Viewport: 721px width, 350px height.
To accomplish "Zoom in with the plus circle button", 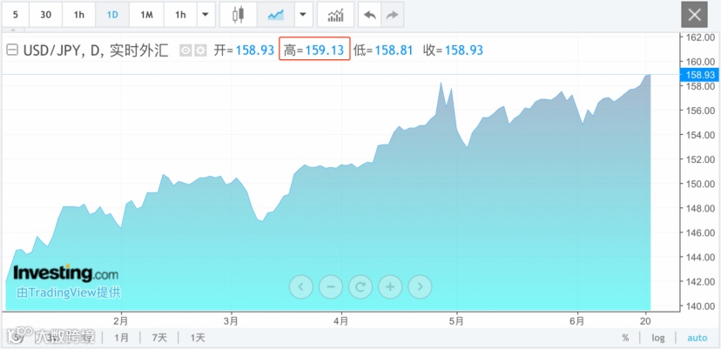I will [390, 287].
